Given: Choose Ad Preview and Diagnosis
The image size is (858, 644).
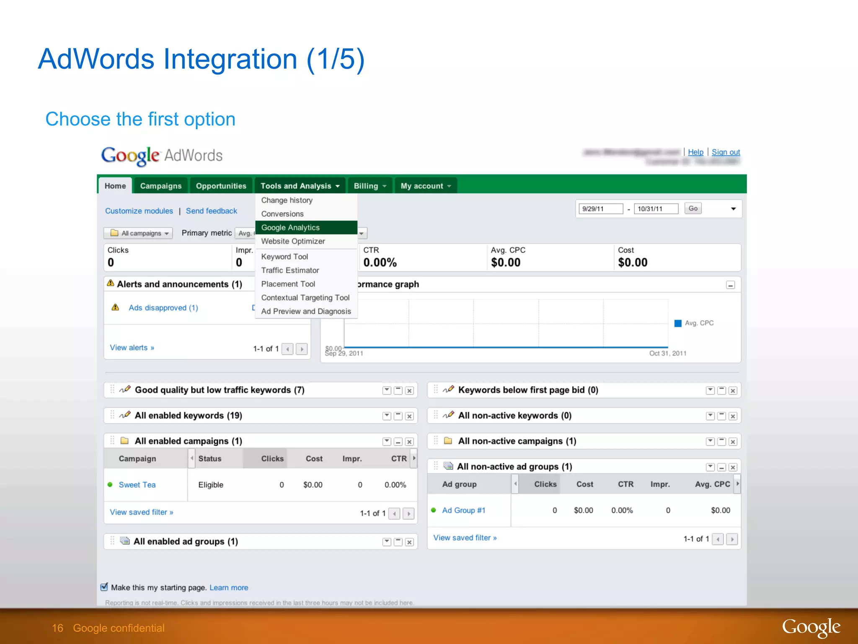Looking at the screenshot, I should [x=306, y=311].
